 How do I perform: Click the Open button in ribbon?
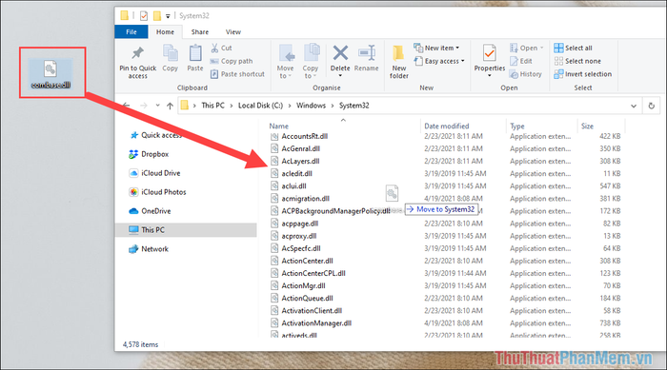(527, 48)
